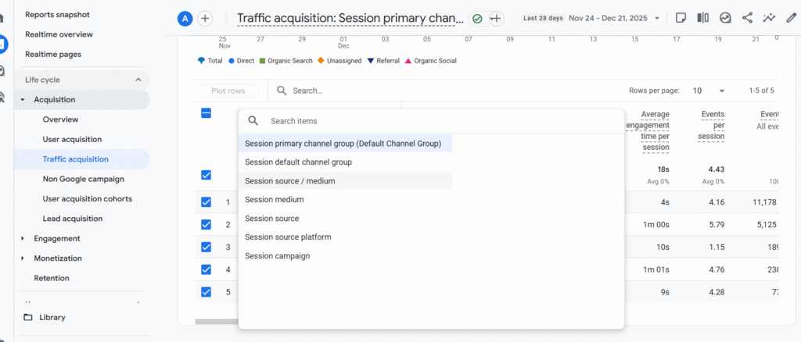Uncheck the checkbox for row 3

click(x=207, y=247)
